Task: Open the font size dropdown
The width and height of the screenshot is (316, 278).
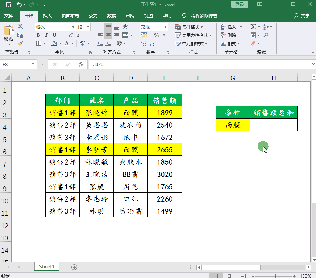Action: 88,27
